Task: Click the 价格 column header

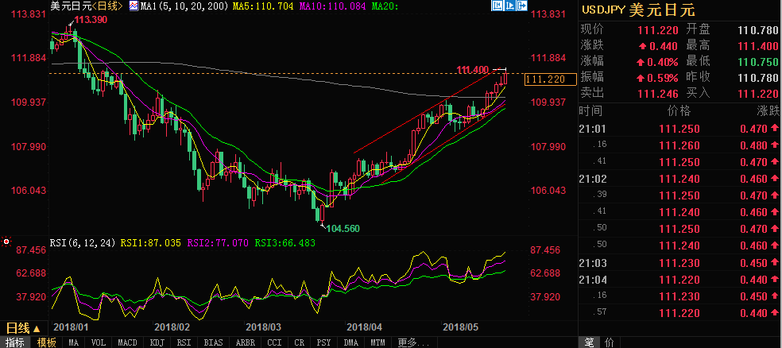Action: coord(678,110)
